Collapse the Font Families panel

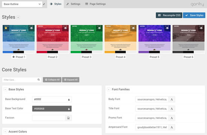(108, 90)
